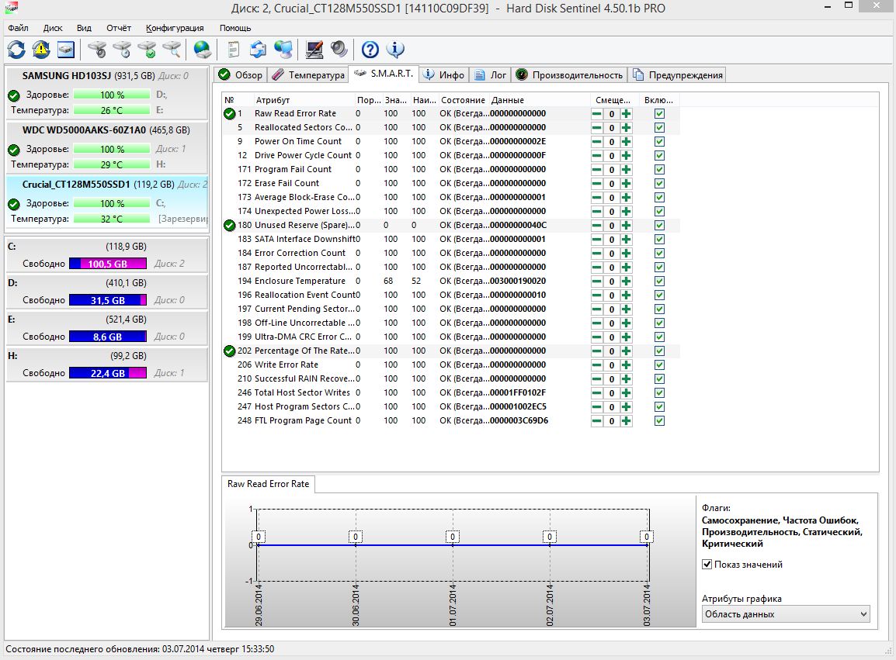Toggle enable checkbox for Enclosure Temperature
Image resolution: width=896 pixels, height=660 pixels.
coord(659,281)
